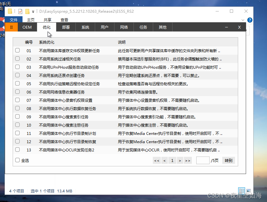Switch to the 网络 tab
This screenshot has height=202, width=267.
(x=124, y=27)
